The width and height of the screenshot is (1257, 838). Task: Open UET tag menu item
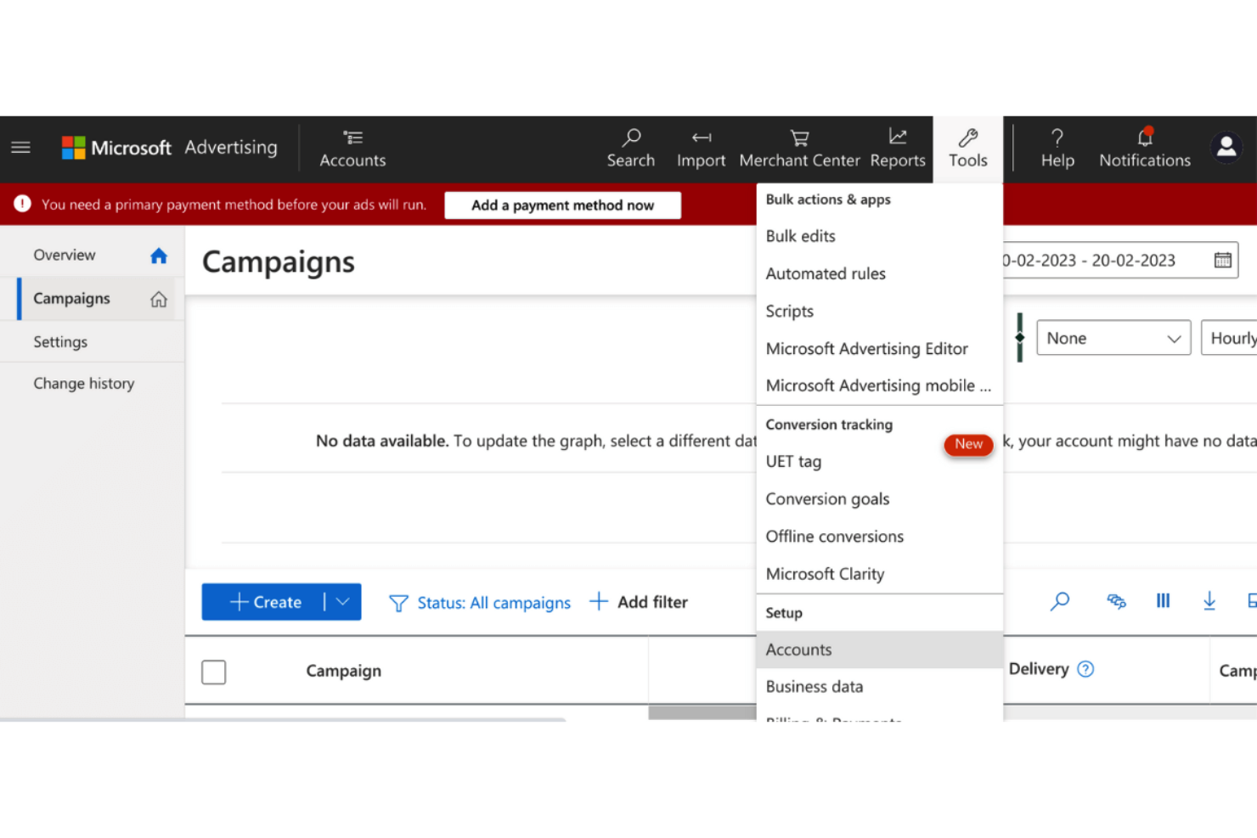[x=879, y=461]
